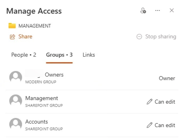Click the Stop sharing circle icon
This screenshot has width=186, height=138.
139,37
